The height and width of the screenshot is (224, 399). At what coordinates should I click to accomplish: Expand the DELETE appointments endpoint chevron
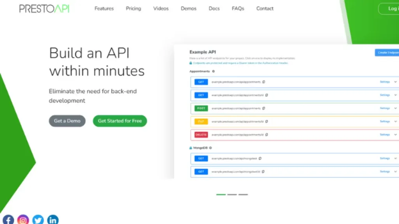coord(395,135)
